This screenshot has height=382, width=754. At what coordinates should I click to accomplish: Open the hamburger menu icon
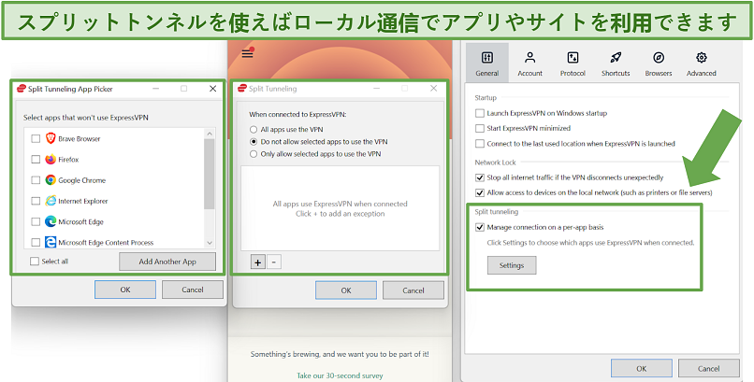coord(247,53)
